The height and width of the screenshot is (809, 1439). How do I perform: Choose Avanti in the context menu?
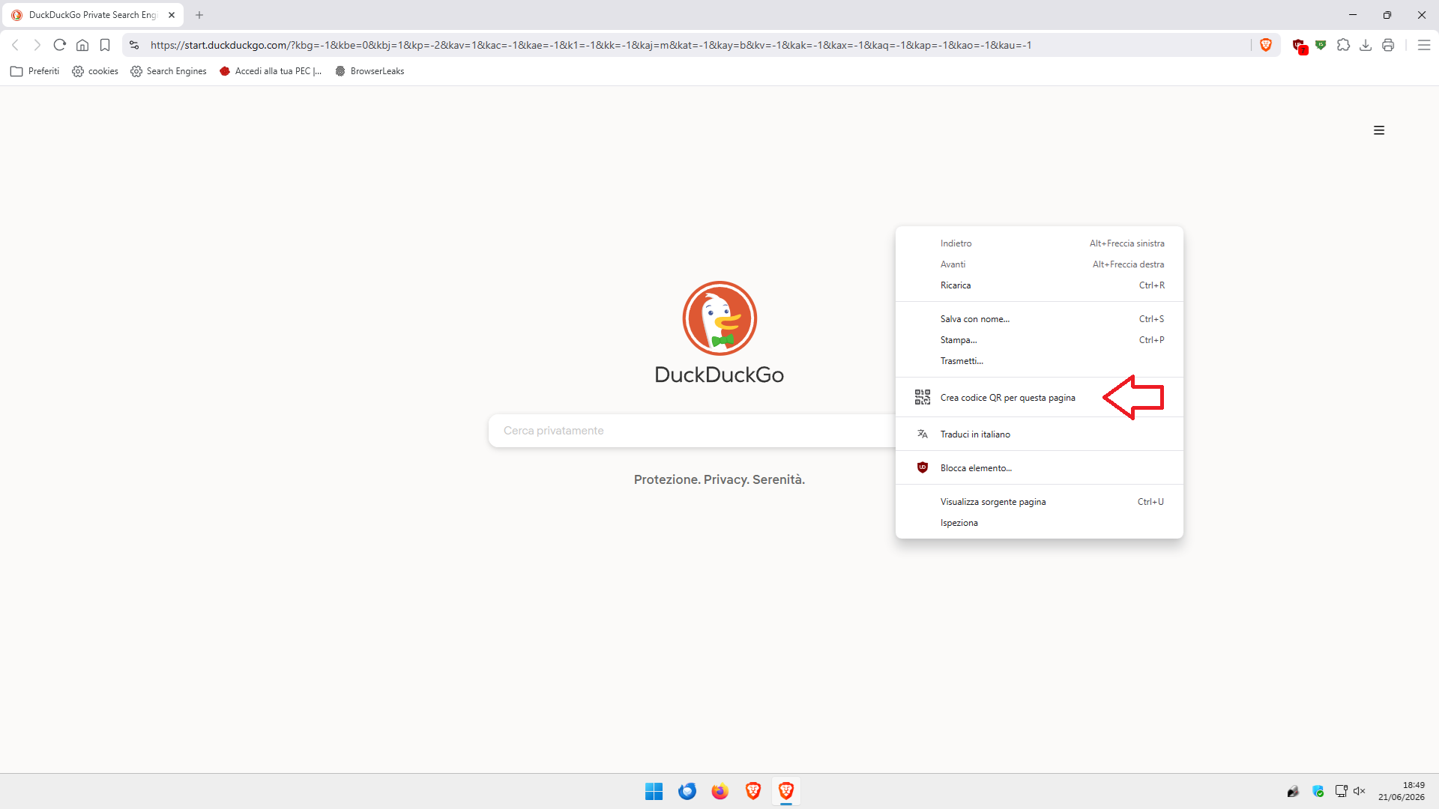[x=1040, y=264]
